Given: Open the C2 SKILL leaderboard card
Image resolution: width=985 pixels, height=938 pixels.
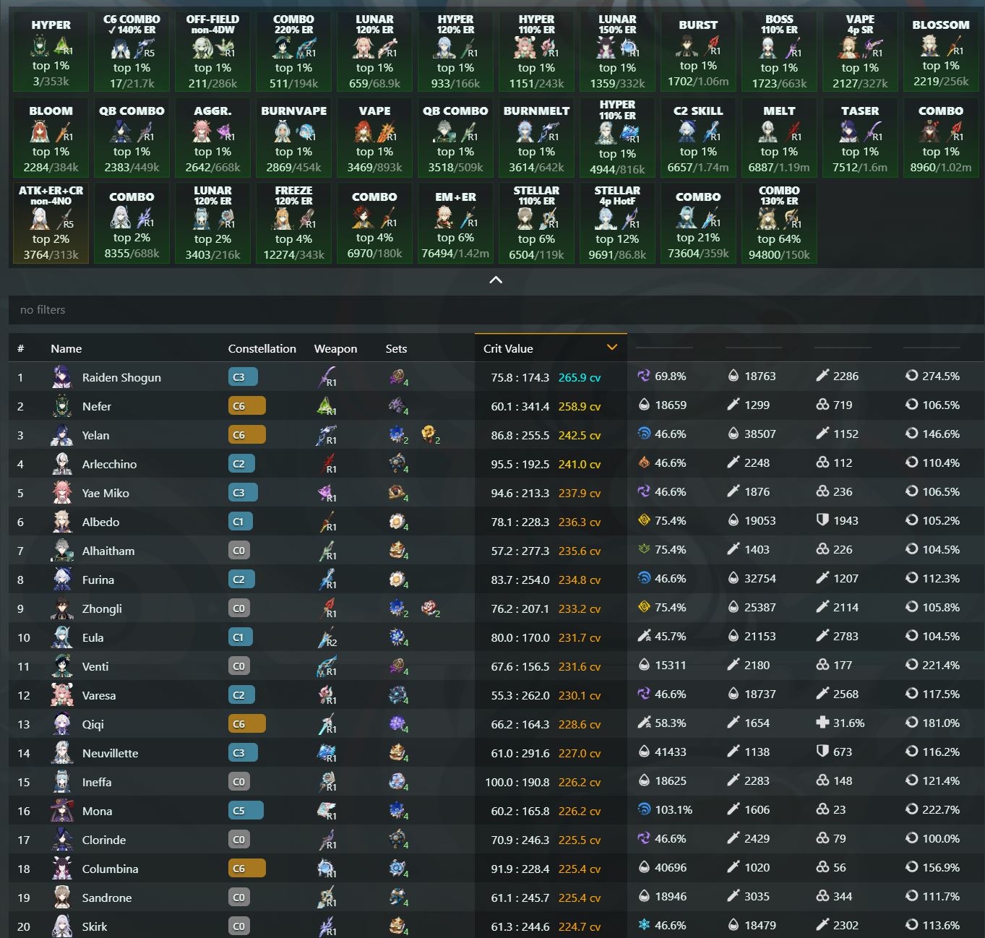Looking at the screenshot, I should tap(698, 138).
